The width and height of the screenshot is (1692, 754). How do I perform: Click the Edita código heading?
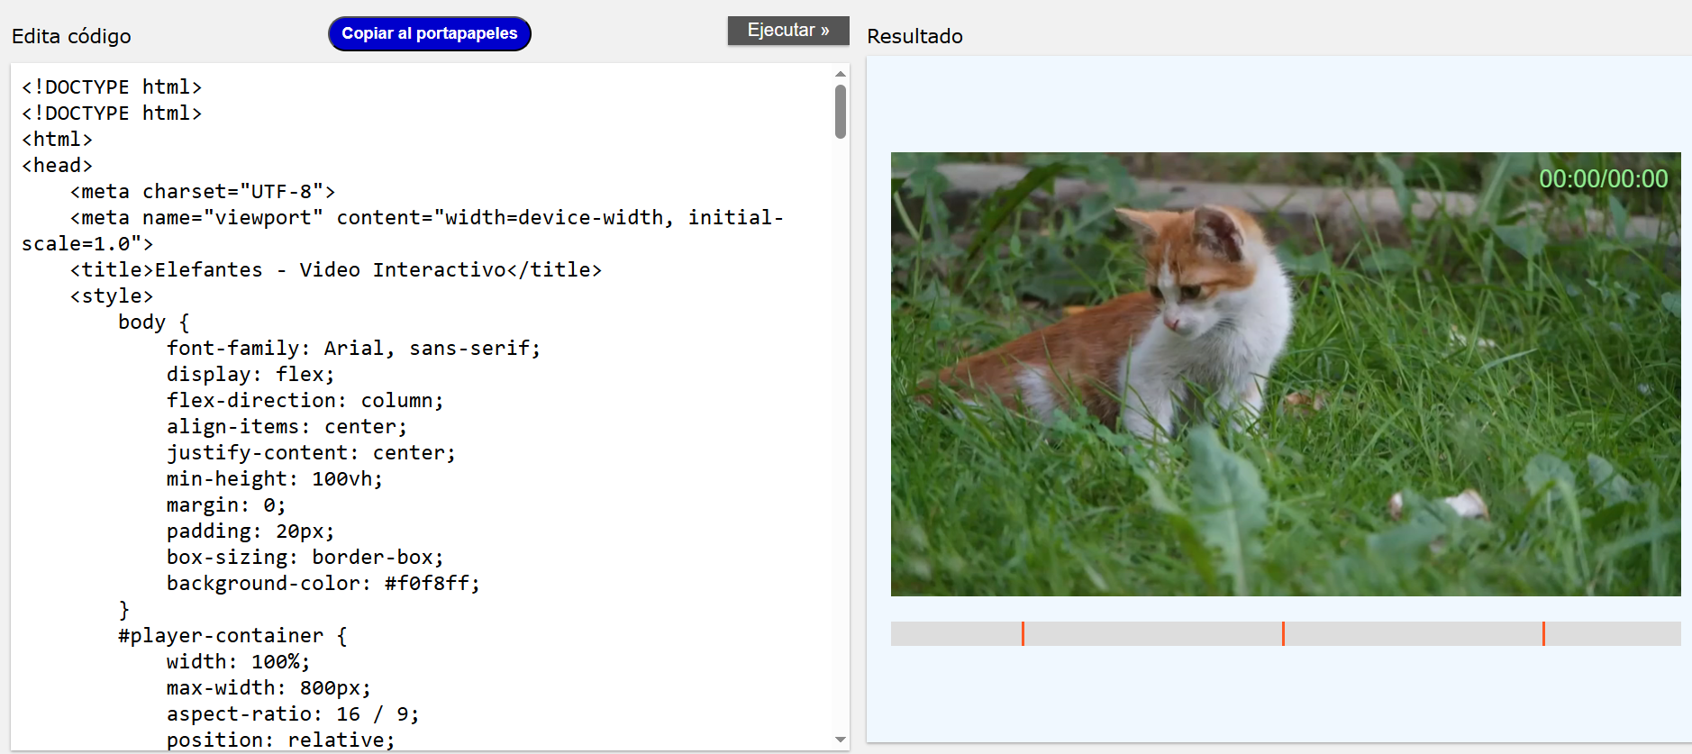[x=71, y=37]
